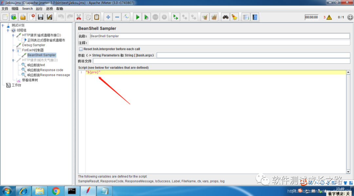Open the Help book icon in toolbar
The height and width of the screenshot is (196, 354).
[x=255, y=17]
